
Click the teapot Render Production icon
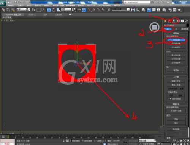tap(179, 10)
